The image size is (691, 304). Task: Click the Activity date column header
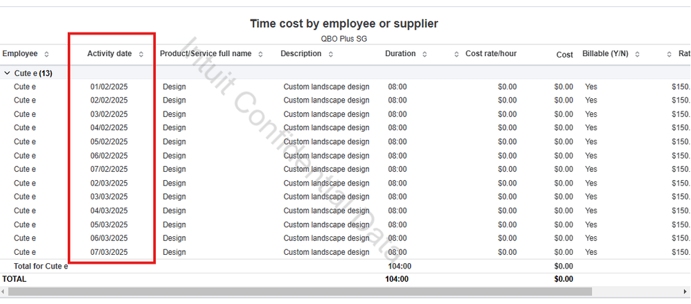click(x=109, y=54)
